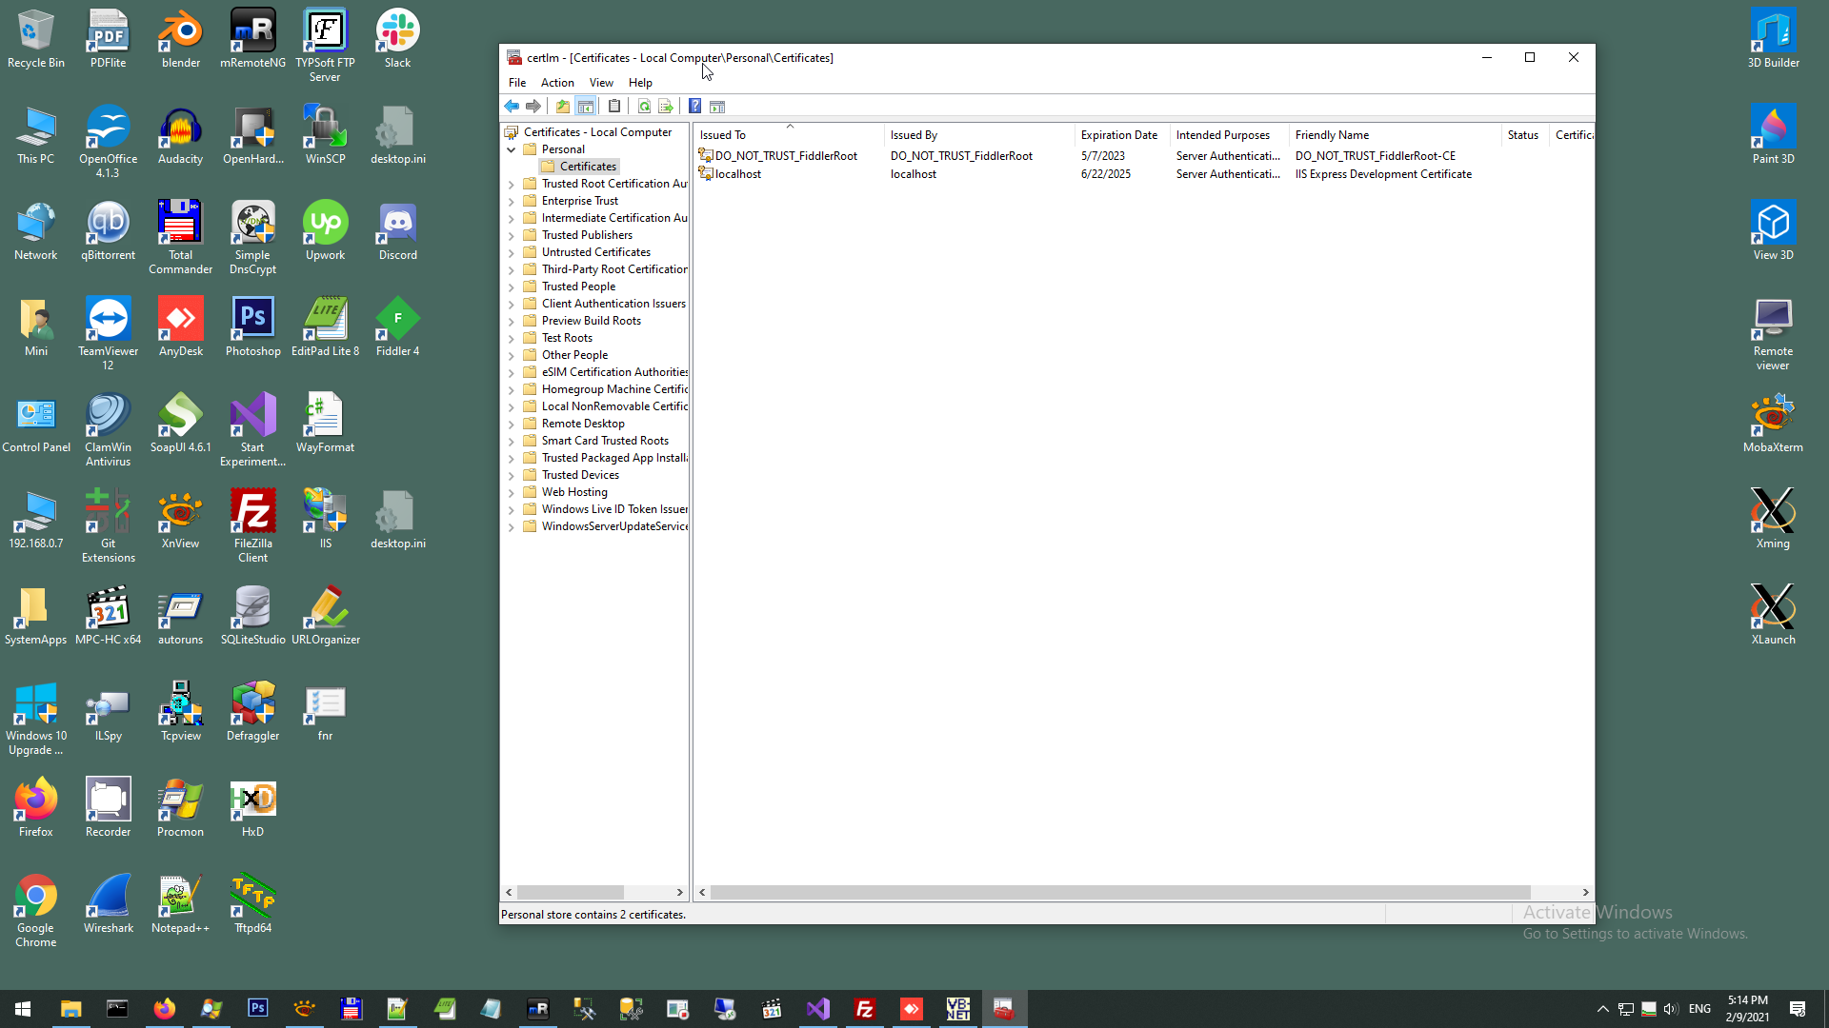Toggle Show/Hide Action Pane icon

717,107
